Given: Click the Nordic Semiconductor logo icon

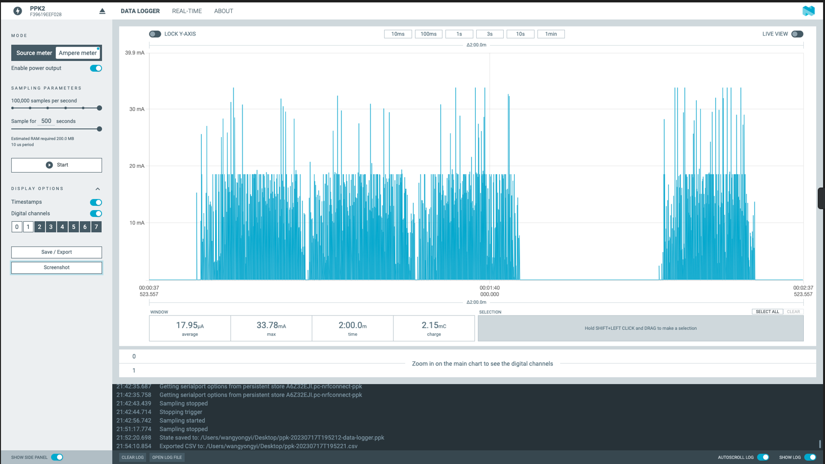Looking at the screenshot, I should coord(808,11).
